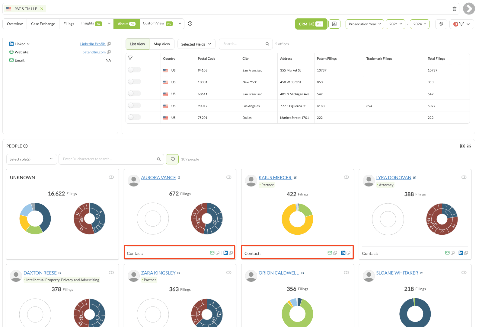479x327 pixels.
Task: Open the LinkedIn Profile link
Action: coord(93,44)
